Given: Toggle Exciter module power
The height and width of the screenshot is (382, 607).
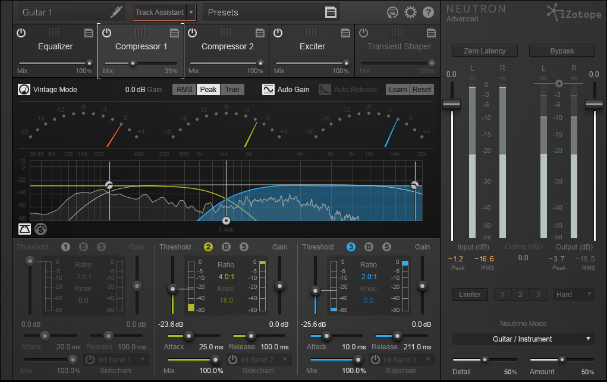Looking at the screenshot, I should pos(278,33).
